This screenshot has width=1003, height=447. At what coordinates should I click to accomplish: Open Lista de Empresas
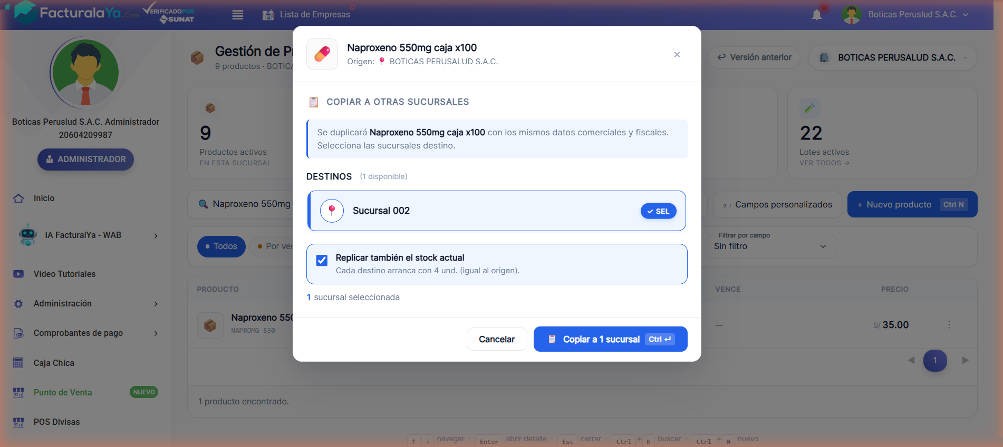[x=315, y=15]
